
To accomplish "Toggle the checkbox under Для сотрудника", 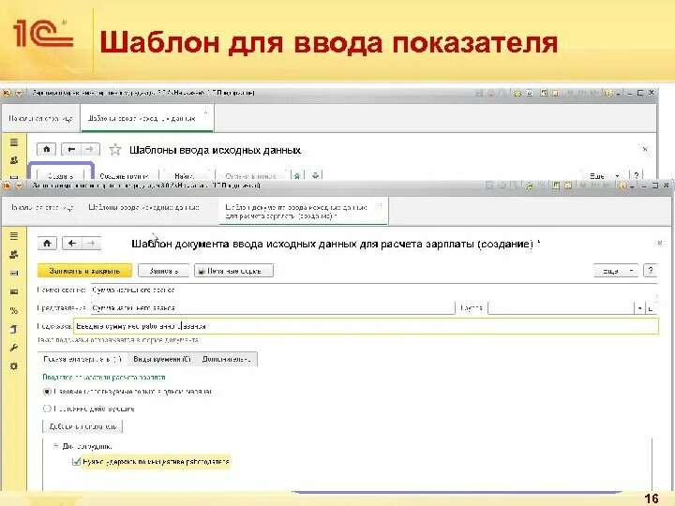I will [76, 462].
